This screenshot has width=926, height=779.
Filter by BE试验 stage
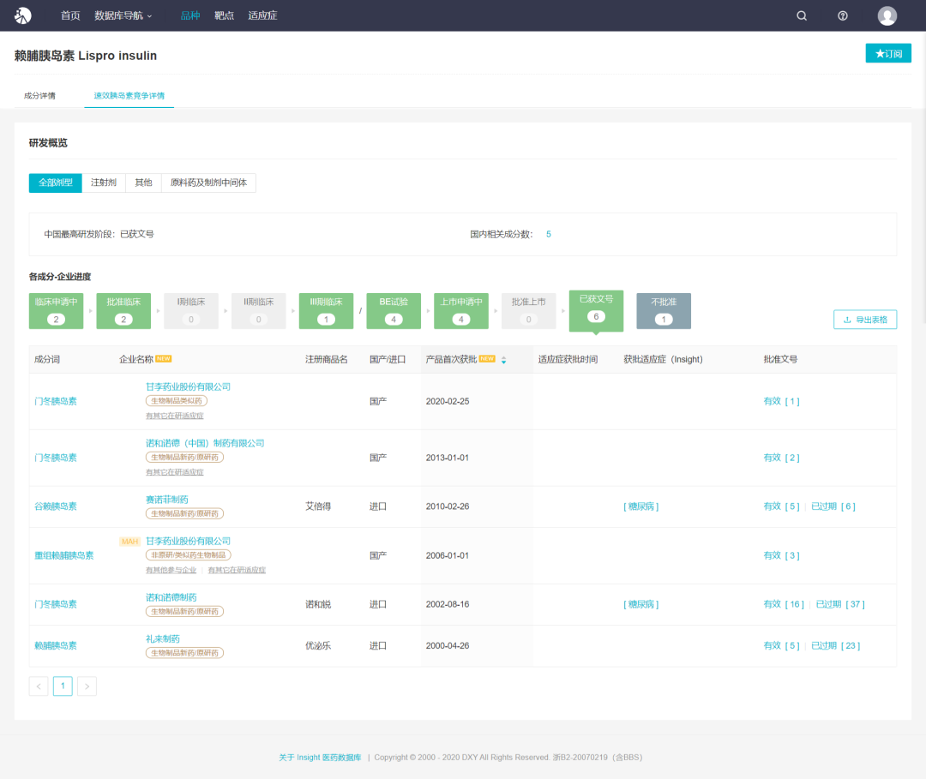pos(394,311)
